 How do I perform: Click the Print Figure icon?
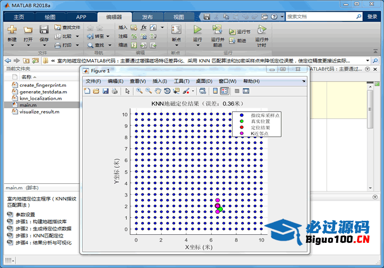point(114,91)
